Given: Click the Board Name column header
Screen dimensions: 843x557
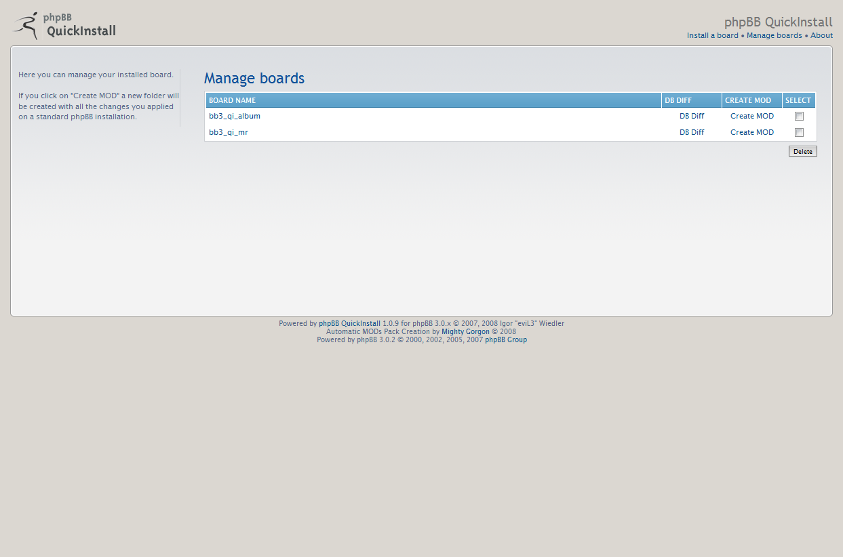Looking at the screenshot, I should pyautogui.click(x=433, y=100).
